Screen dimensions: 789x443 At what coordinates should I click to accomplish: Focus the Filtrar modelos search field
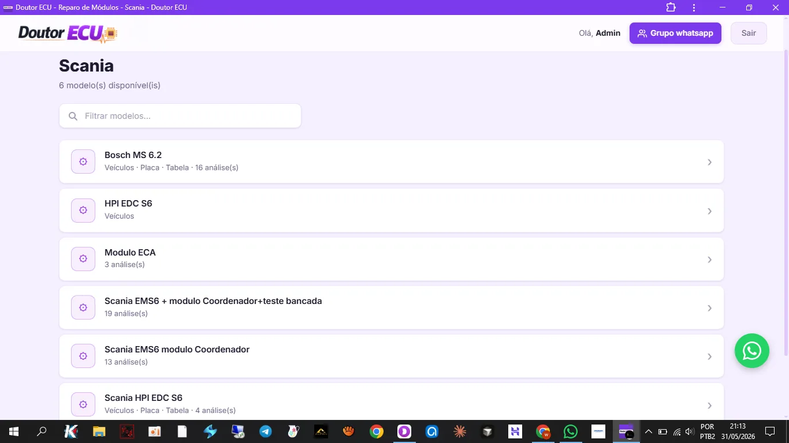[x=180, y=116]
